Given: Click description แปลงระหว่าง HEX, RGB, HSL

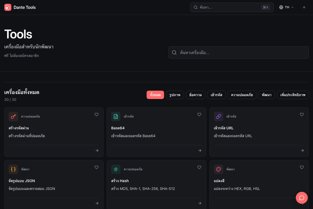Looking at the screenshot, I should tap(237, 189).
